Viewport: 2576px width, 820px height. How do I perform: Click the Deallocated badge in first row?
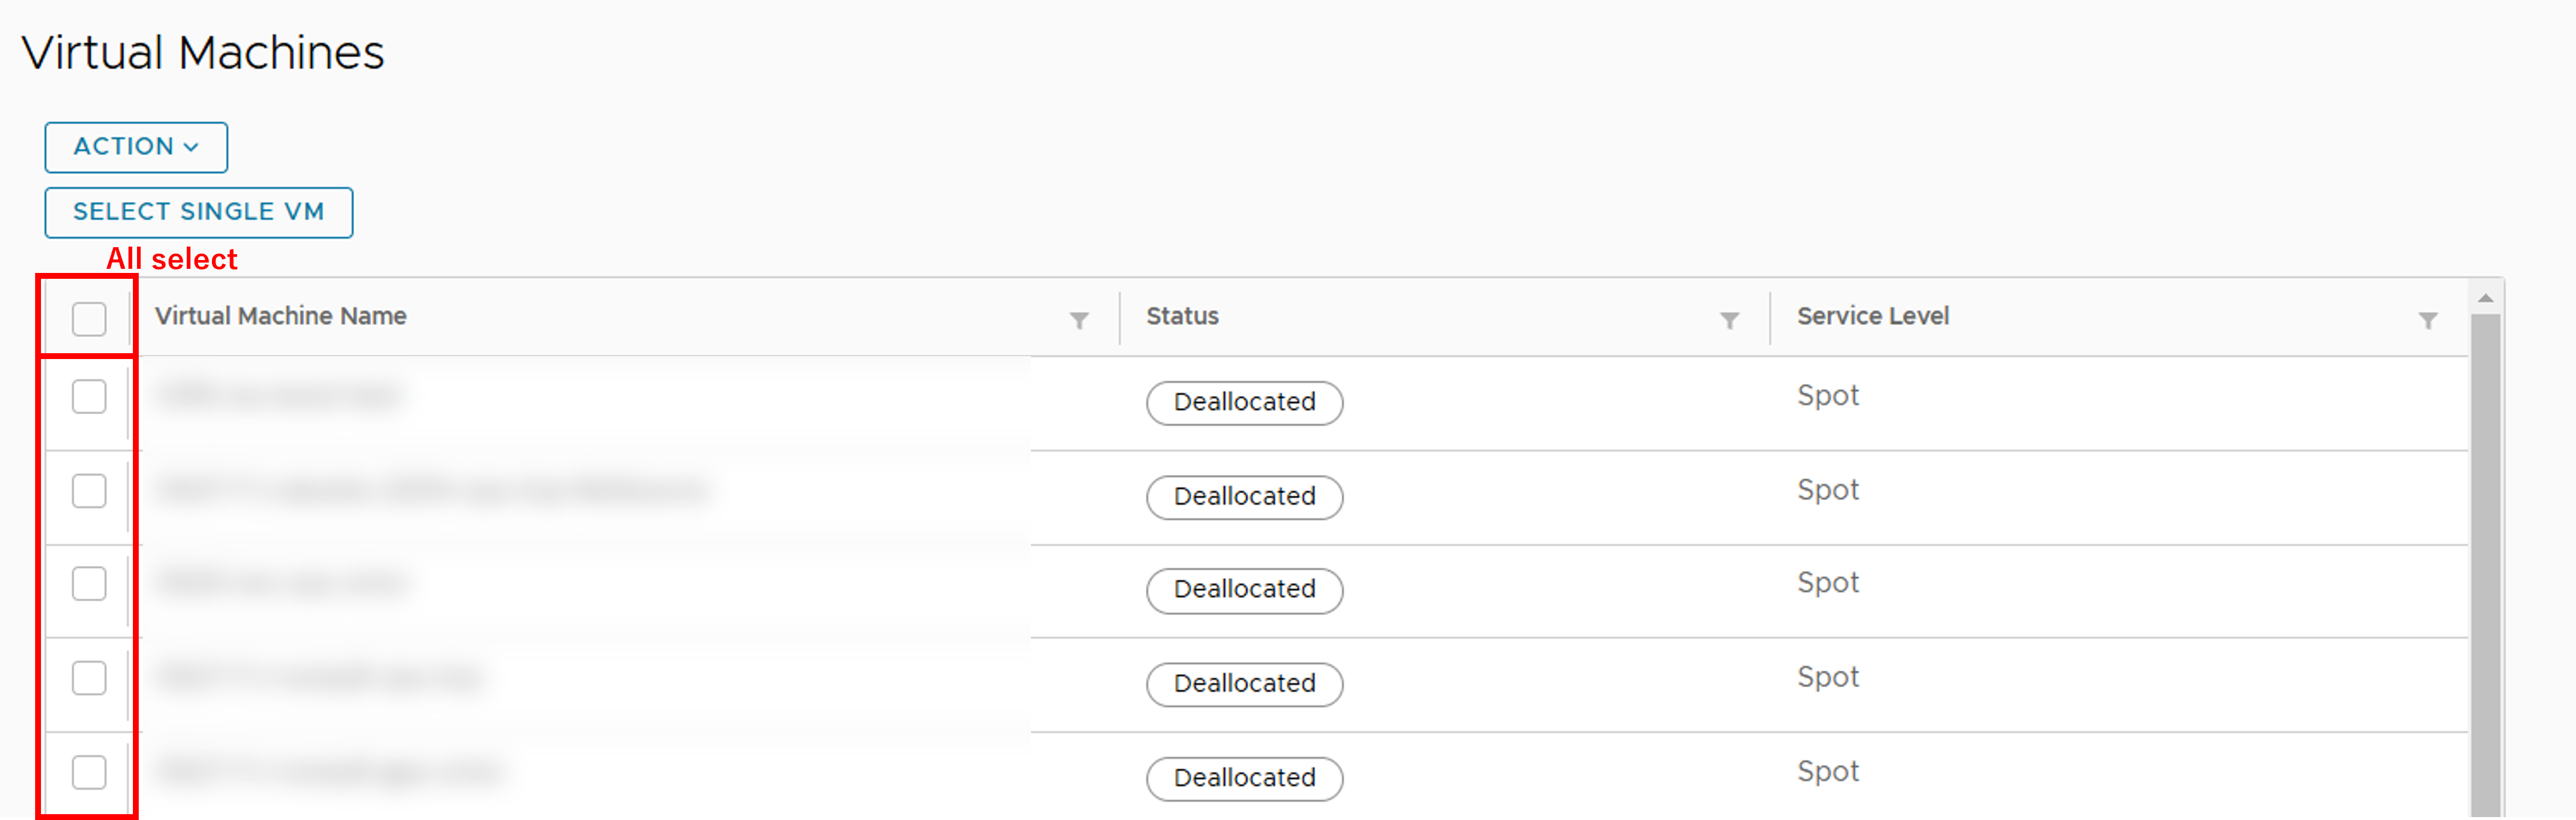1244,402
